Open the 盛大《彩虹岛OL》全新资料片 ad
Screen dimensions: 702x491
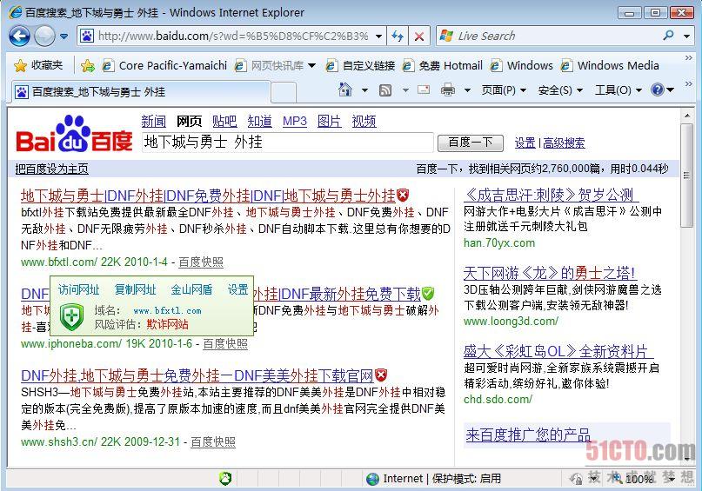558,351
